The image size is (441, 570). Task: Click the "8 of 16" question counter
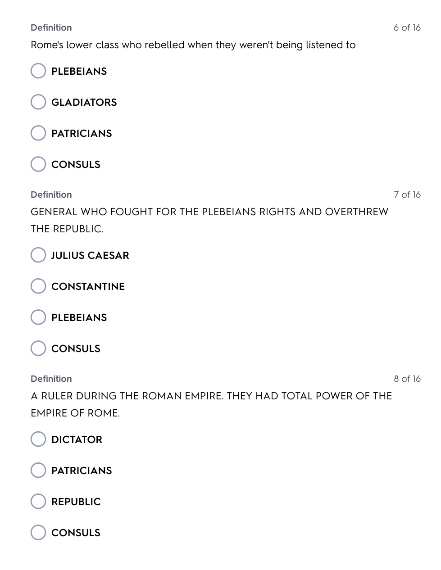pos(407,379)
